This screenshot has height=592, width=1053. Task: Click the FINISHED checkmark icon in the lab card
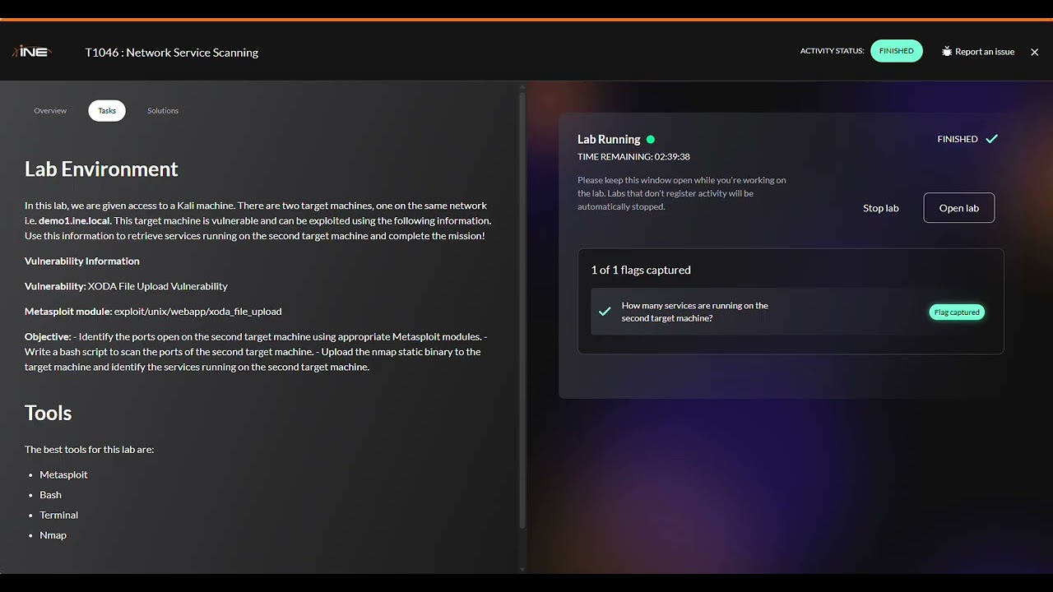(x=992, y=139)
